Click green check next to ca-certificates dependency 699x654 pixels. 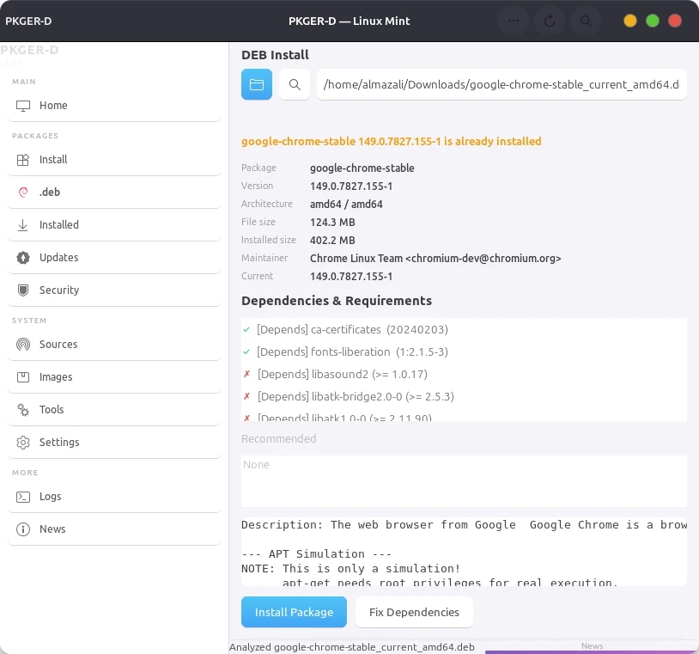pos(246,330)
